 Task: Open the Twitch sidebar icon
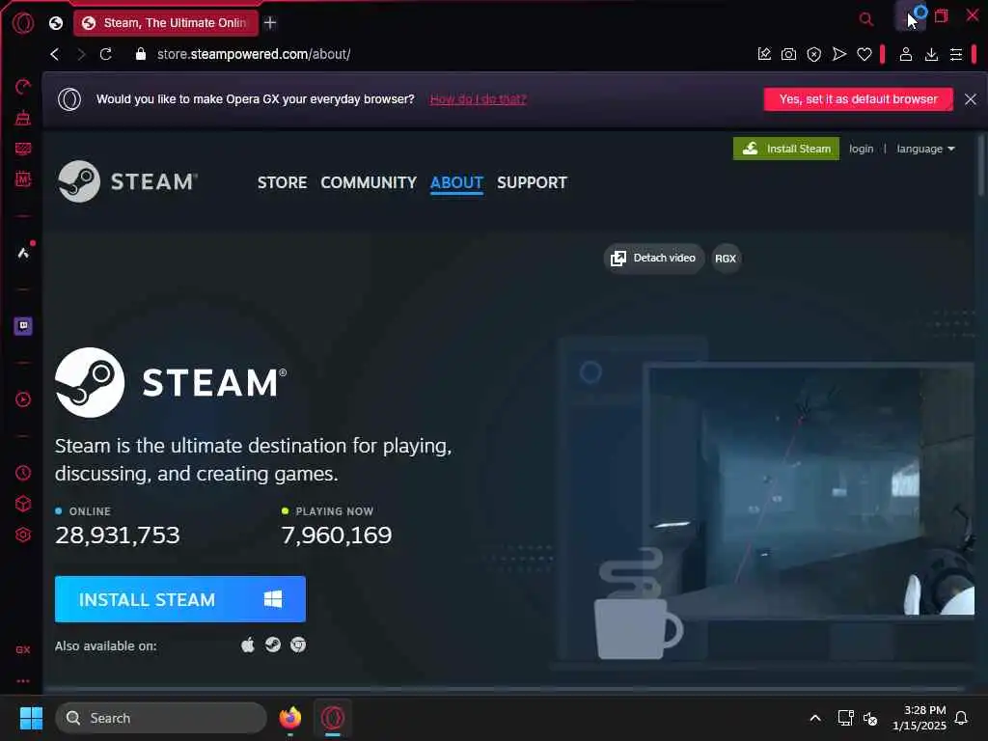pos(23,326)
